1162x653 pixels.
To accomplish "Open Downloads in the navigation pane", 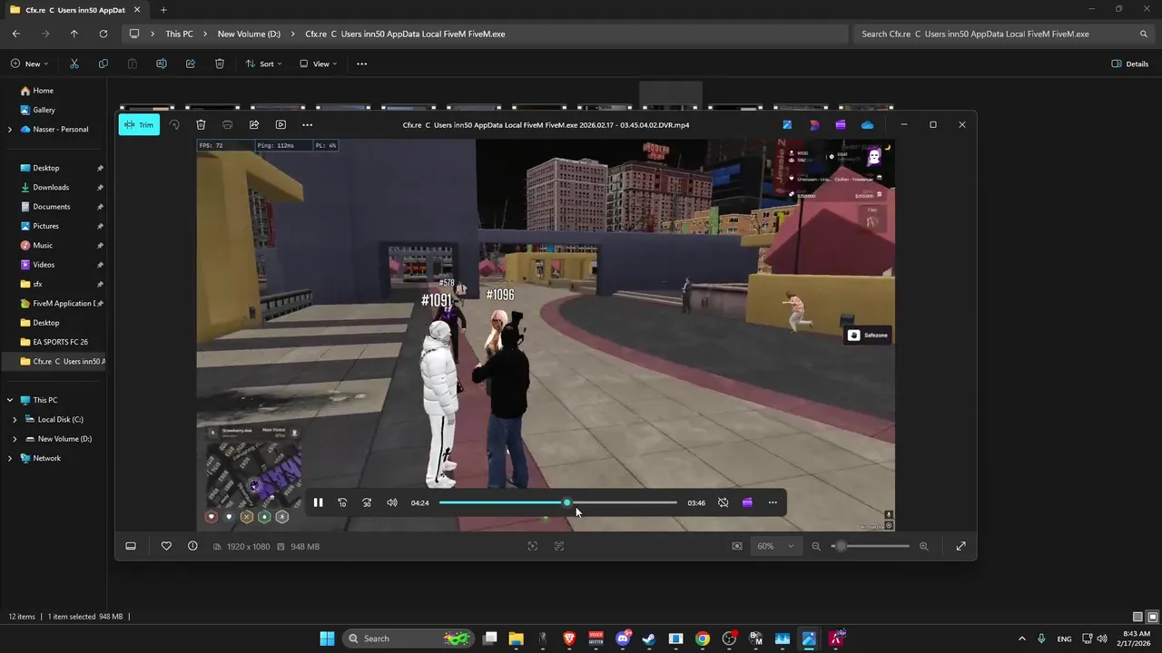I will click(x=51, y=187).
